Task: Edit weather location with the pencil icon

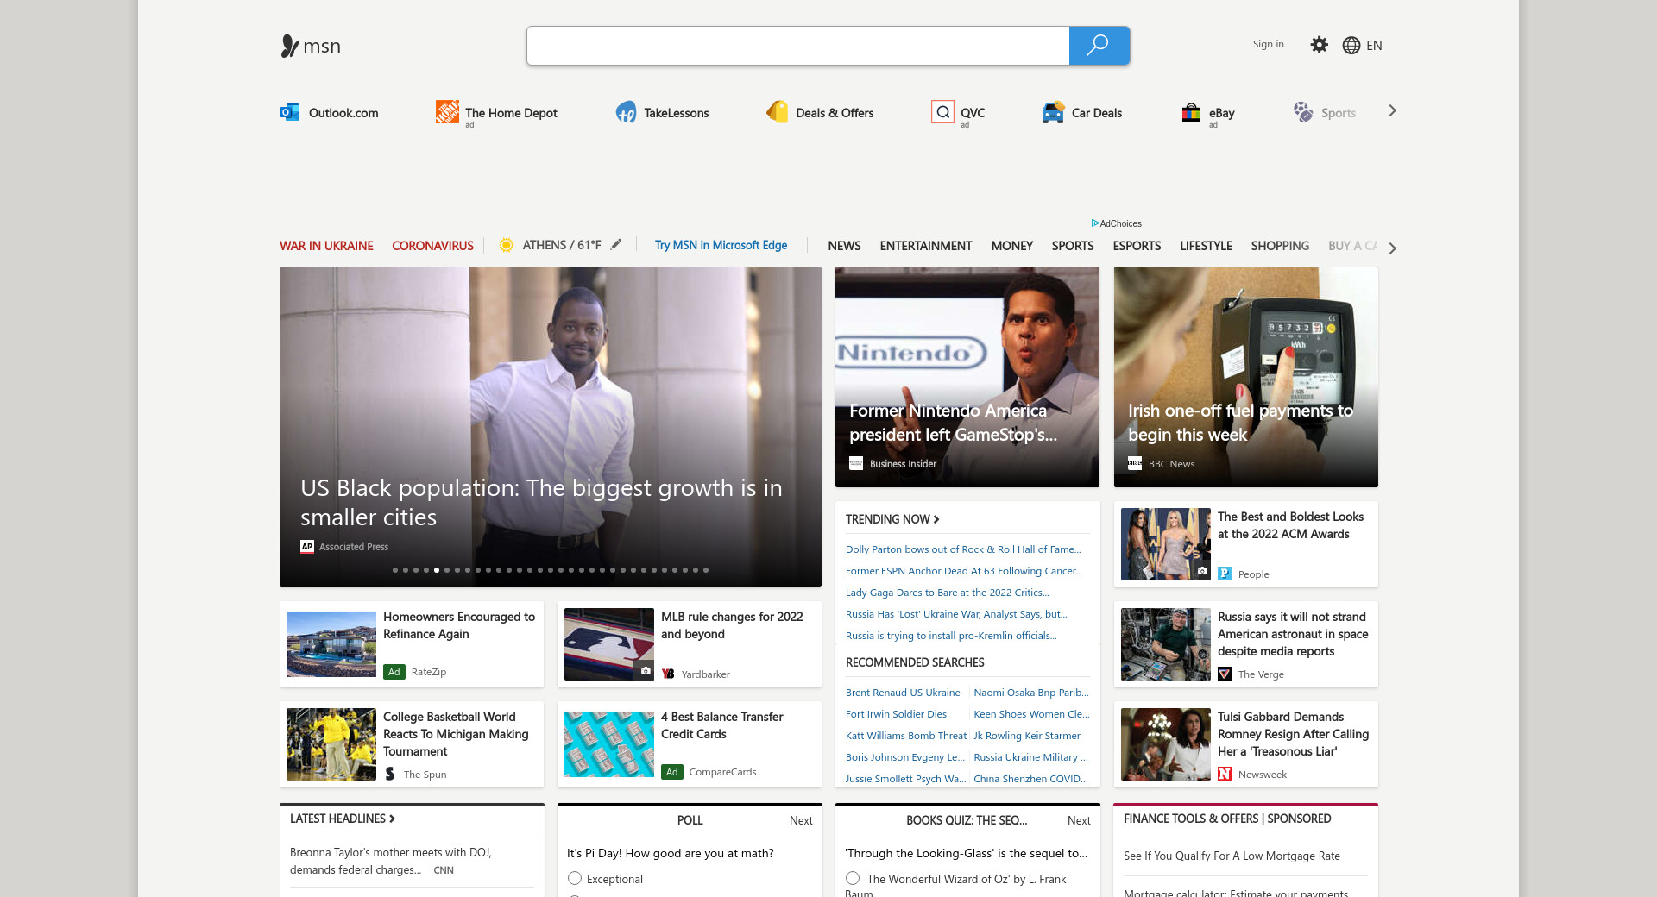Action: pos(616,245)
